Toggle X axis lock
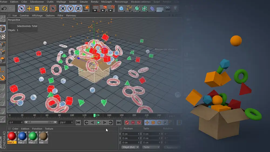The width and height of the screenshot is (270, 152). (x=63, y=8)
